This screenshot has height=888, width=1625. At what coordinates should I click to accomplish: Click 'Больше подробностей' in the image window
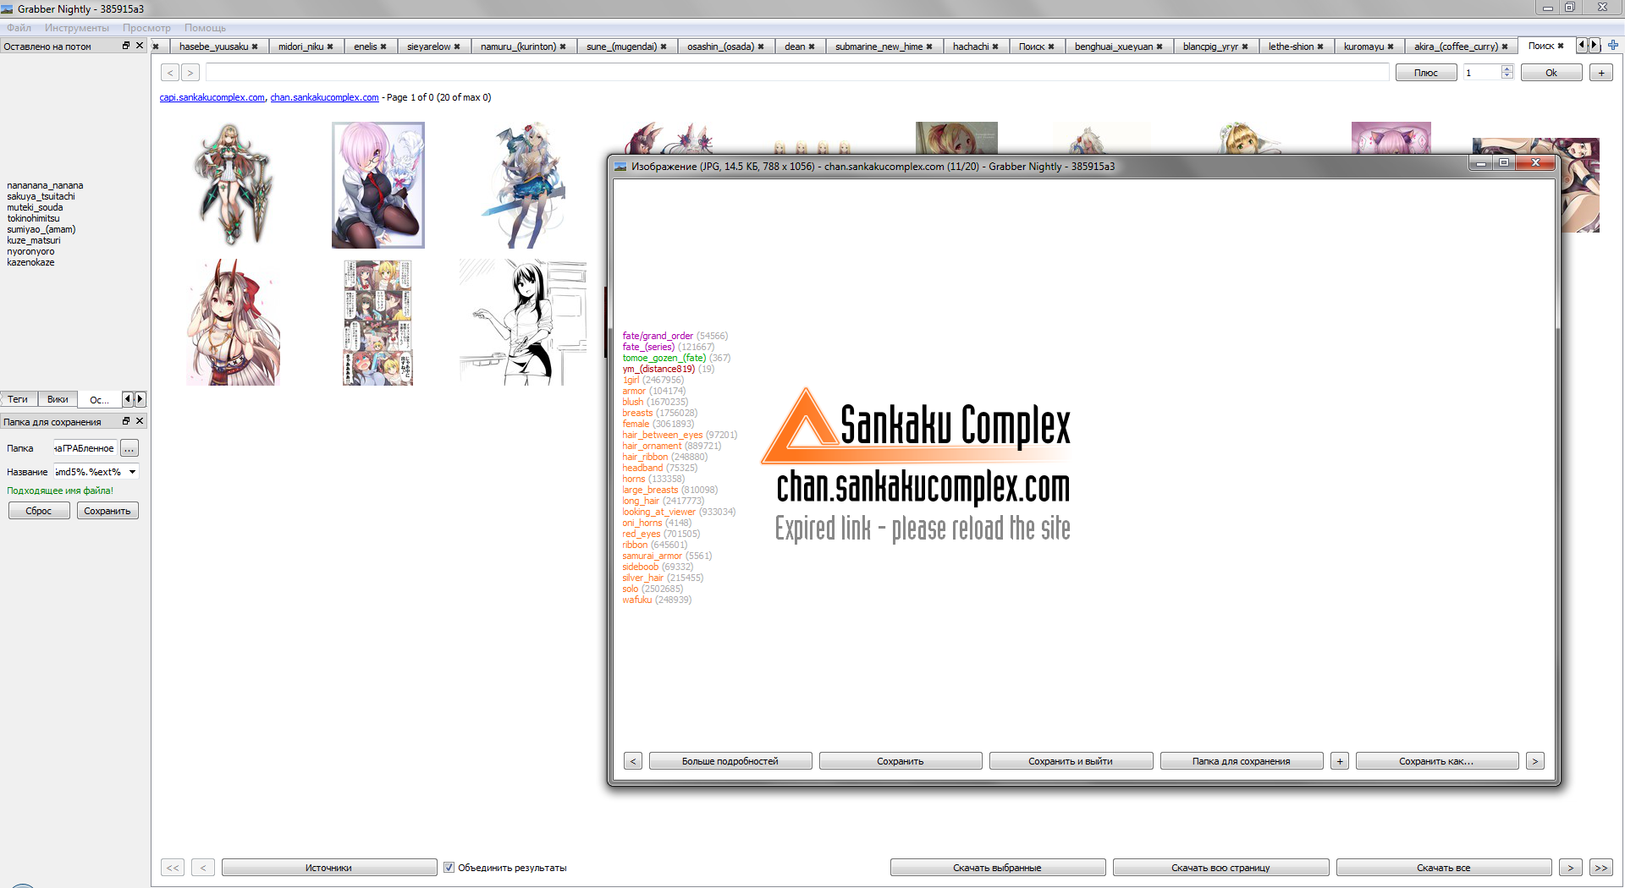730,761
